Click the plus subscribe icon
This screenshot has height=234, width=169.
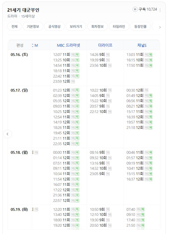[x=135, y=9]
